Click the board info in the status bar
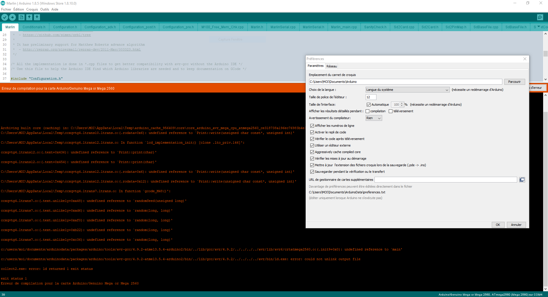 pyautogui.click(x=490, y=294)
